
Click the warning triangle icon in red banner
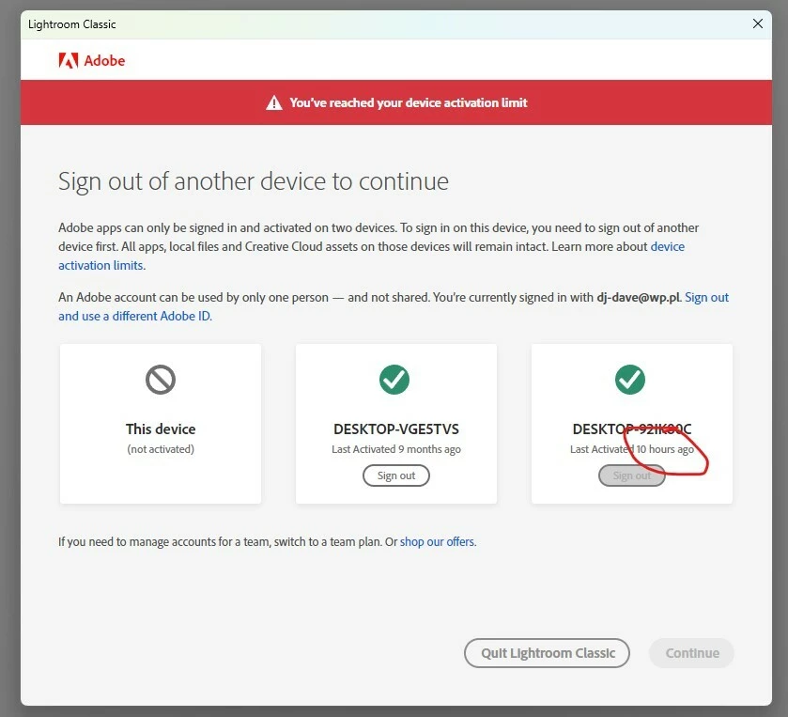click(x=274, y=102)
